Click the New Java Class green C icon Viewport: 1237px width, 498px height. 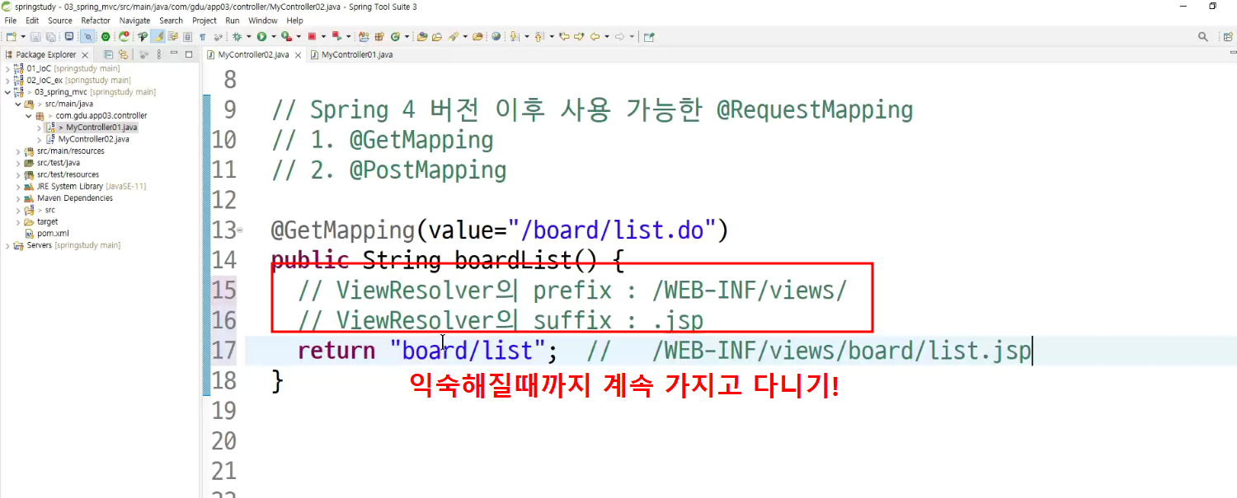coord(394,36)
